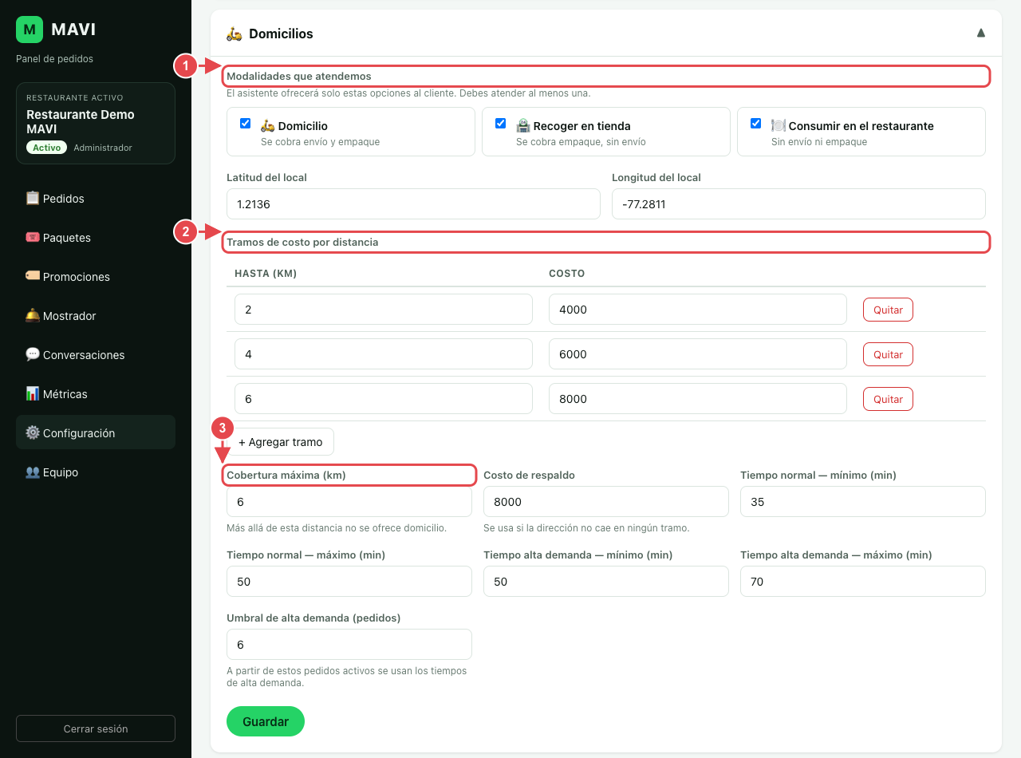Click the Cobertura máxima (km) input

tap(349, 502)
